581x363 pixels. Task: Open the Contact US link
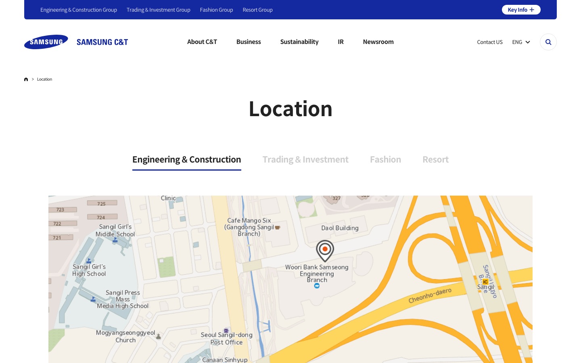click(490, 42)
